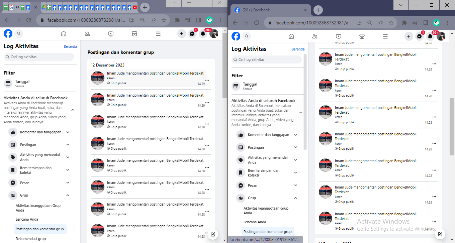455x243 pixels.
Task: Open Messenger in the left window
Action: pyautogui.click(x=192, y=33)
